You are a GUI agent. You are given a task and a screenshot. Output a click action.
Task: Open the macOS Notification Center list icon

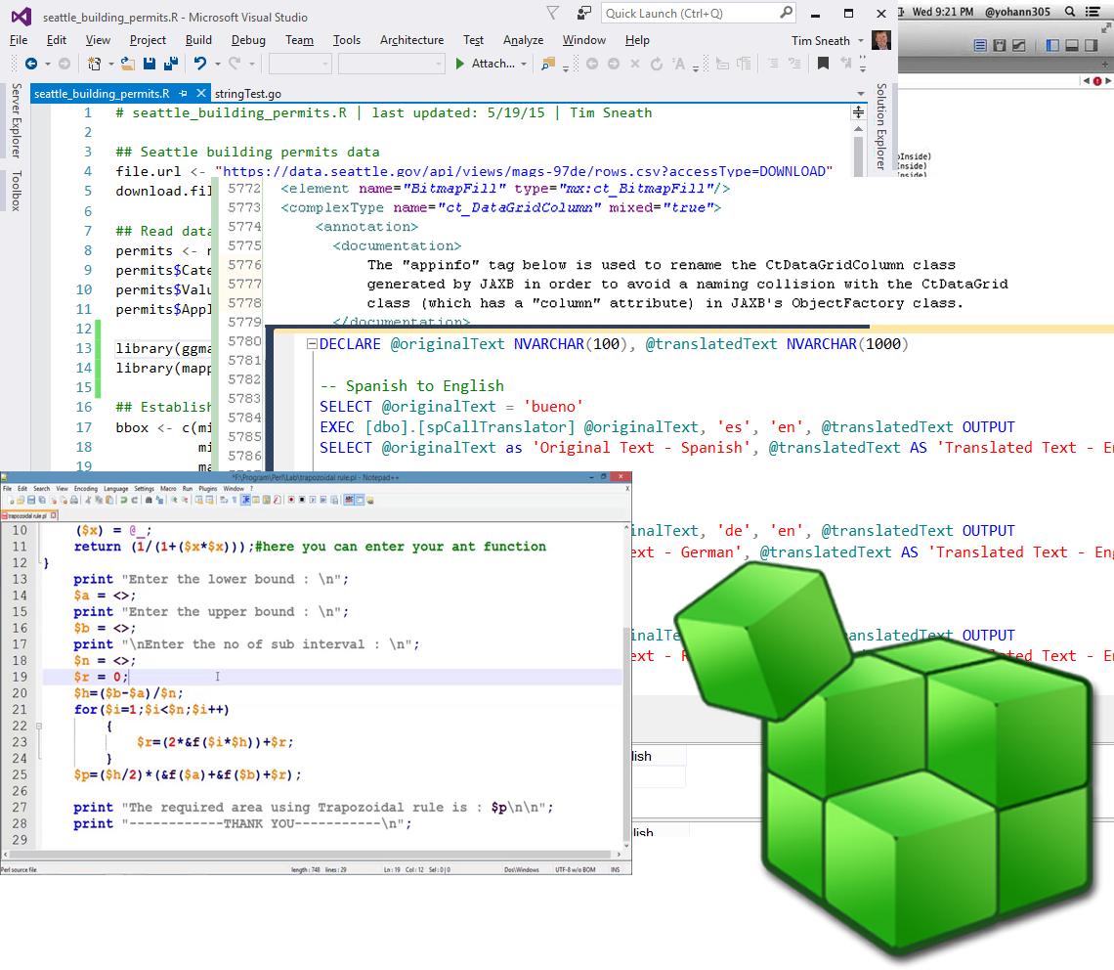(1093, 12)
